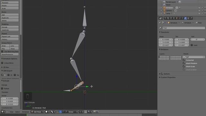Toggle the Inherit Rotation checkbox

(184, 63)
